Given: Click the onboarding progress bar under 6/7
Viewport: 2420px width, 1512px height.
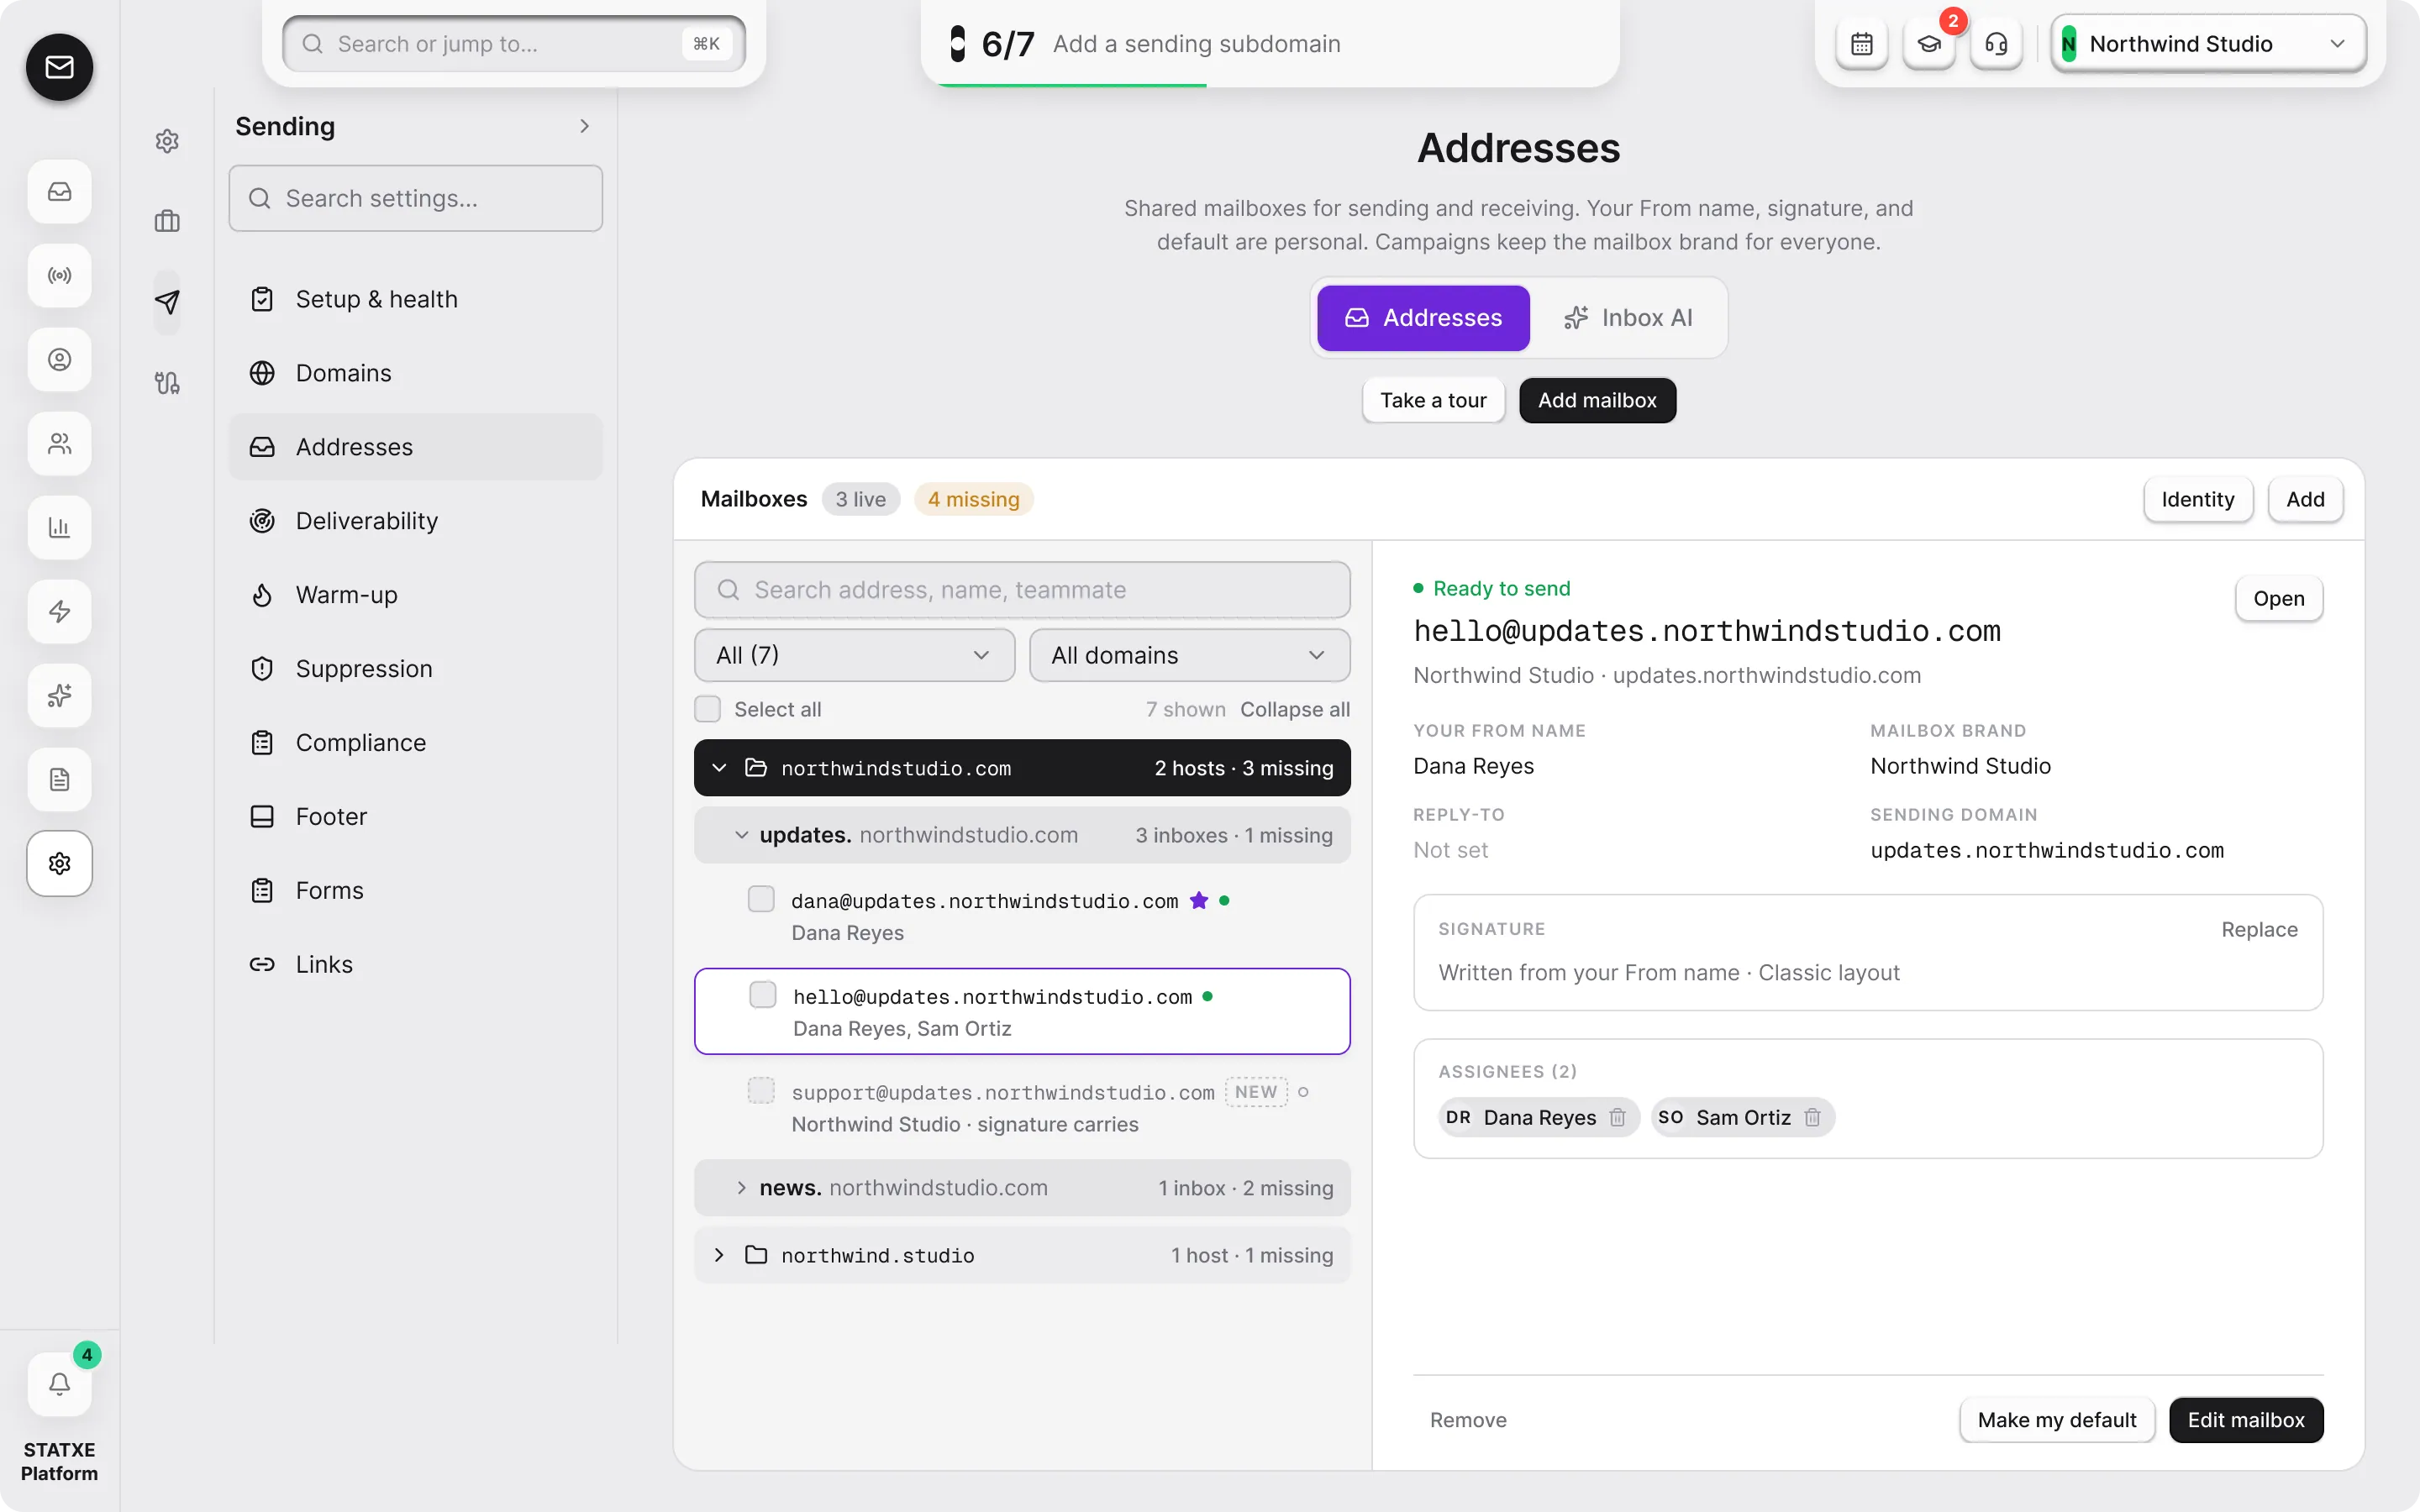Looking at the screenshot, I should 1270,85.
